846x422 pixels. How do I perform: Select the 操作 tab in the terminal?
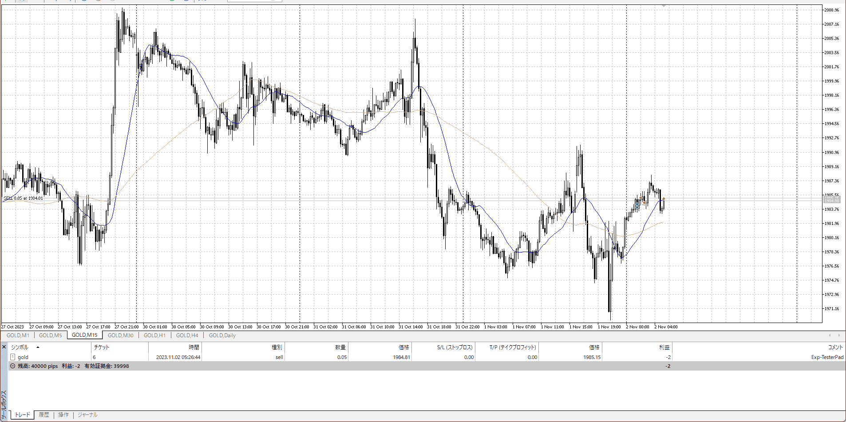63,415
